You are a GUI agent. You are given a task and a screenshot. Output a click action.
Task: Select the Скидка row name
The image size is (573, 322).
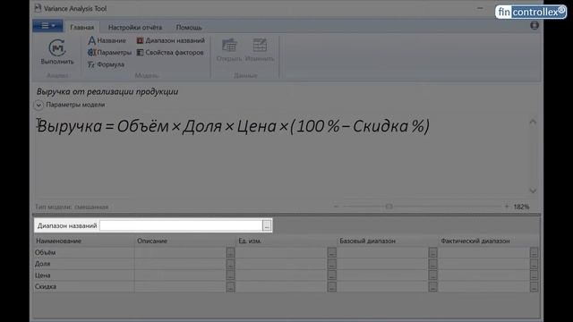(x=46, y=287)
